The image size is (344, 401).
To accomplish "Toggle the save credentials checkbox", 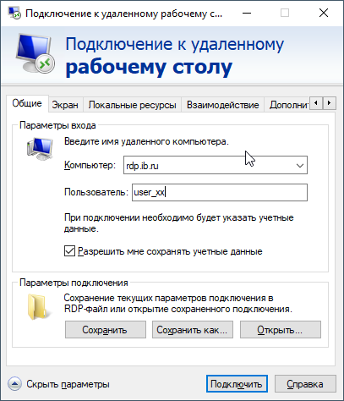I will point(69,251).
